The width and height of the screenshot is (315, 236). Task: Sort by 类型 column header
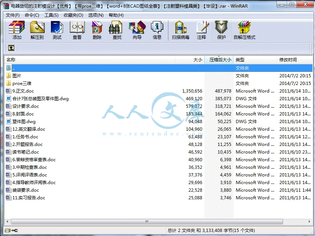pyautogui.click(x=255, y=60)
